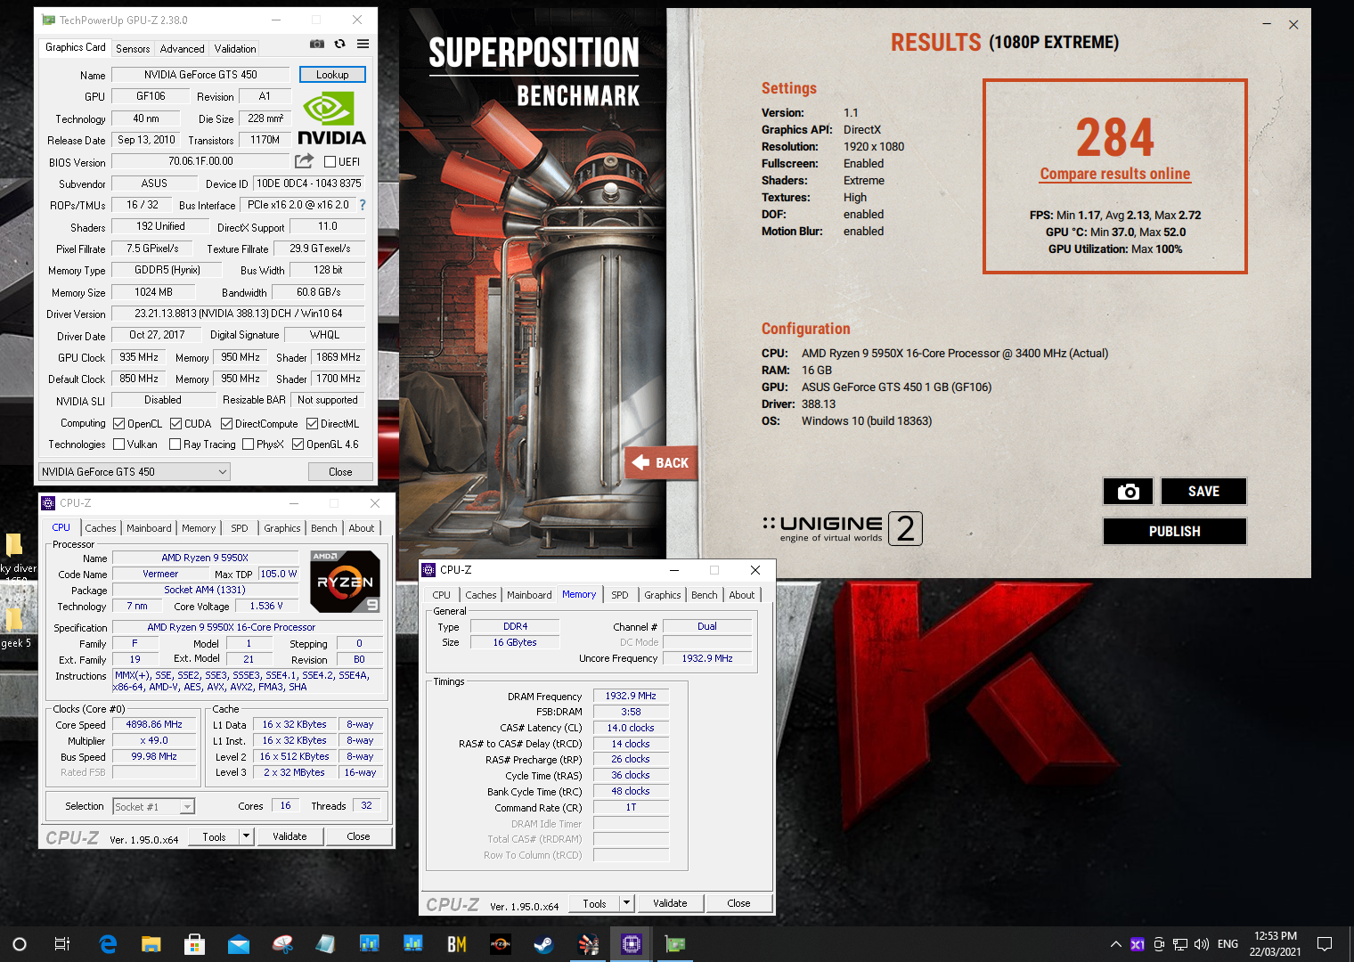This screenshot has width=1354, height=962.
Task: Switch to CPU-Z taskbar icon
Action: (x=632, y=944)
